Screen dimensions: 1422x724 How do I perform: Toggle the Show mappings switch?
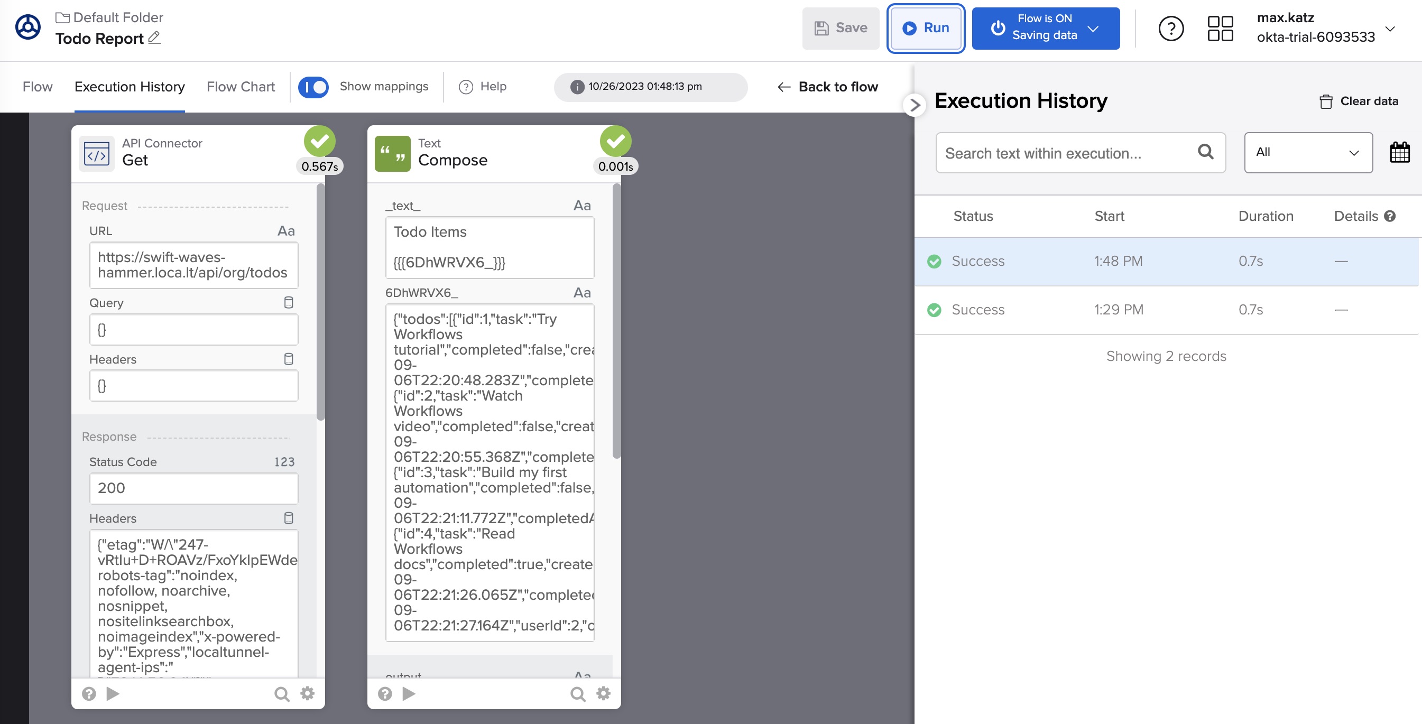click(x=313, y=87)
